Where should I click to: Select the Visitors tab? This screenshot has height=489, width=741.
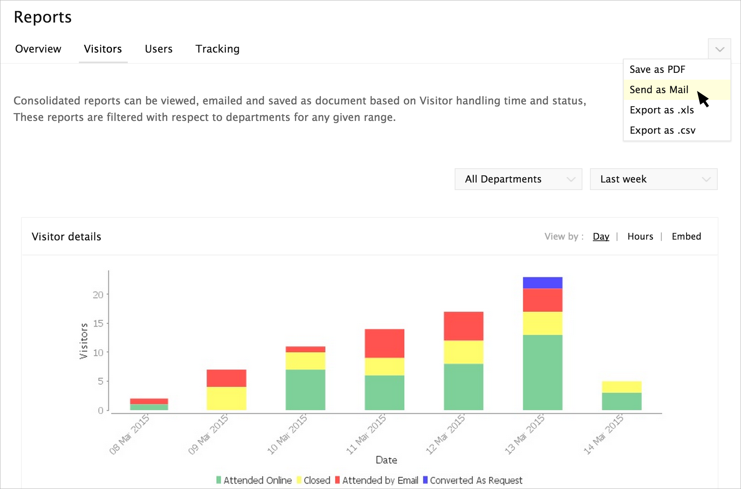103,49
